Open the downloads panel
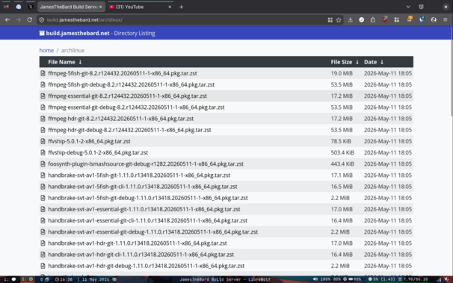The width and height of the screenshot is (453, 283). pyautogui.click(x=350, y=20)
